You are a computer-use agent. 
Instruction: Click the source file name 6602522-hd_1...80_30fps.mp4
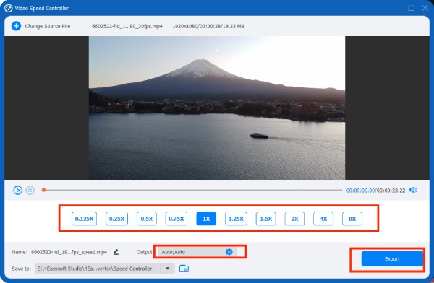(127, 26)
